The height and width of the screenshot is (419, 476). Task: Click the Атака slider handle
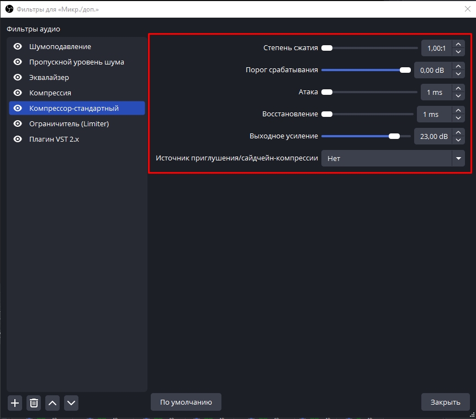pos(327,92)
